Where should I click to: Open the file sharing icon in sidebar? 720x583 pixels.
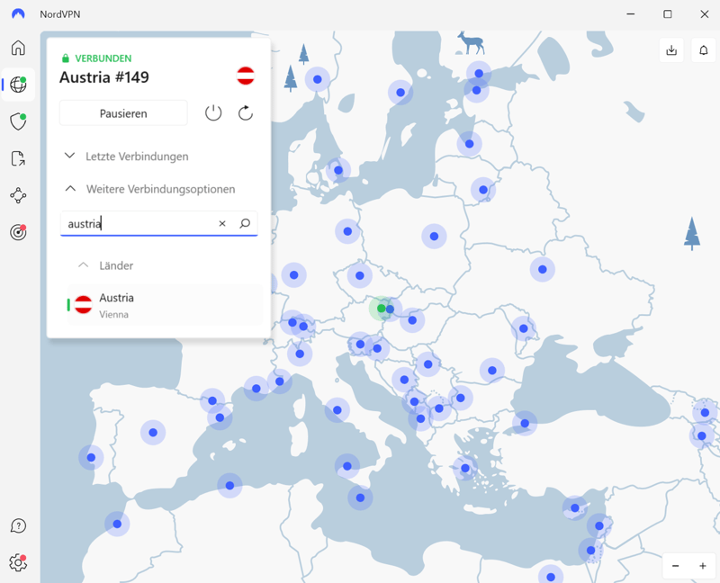18,158
